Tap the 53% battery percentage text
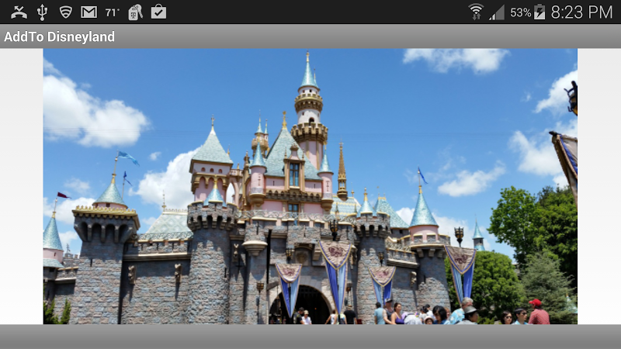Image resolution: width=621 pixels, height=349 pixels. pos(520,12)
